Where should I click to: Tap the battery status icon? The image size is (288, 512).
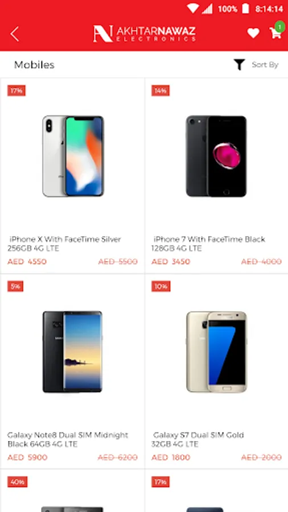click(x=245, y=9)
